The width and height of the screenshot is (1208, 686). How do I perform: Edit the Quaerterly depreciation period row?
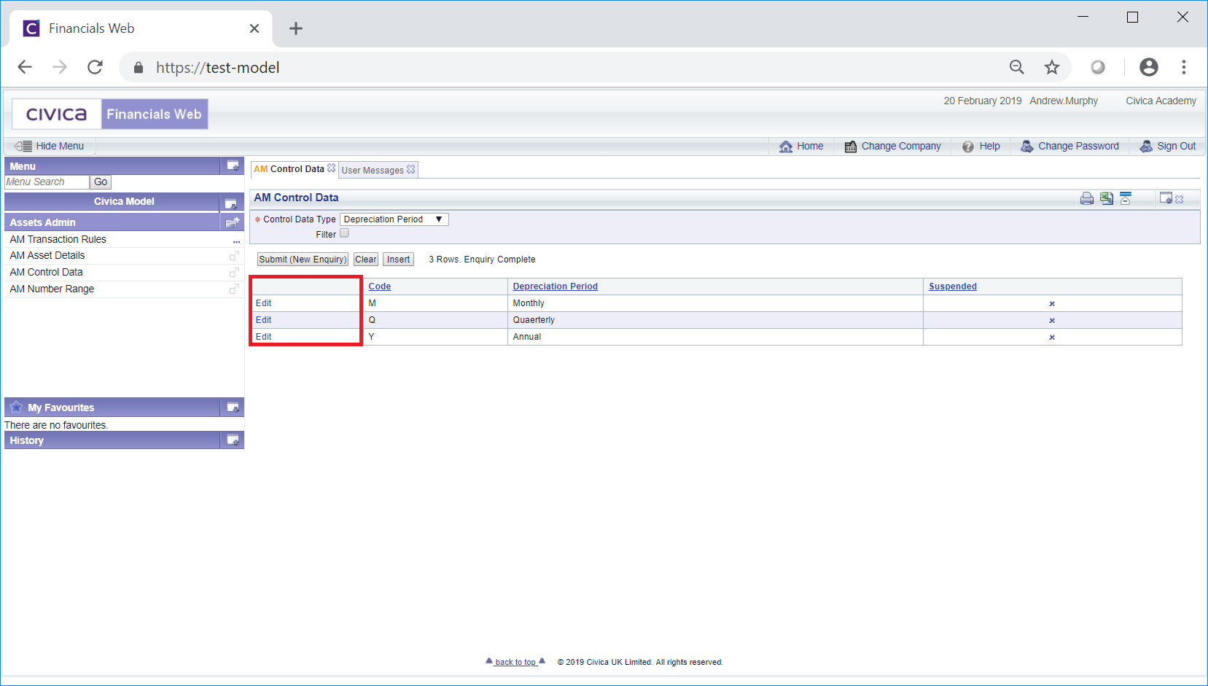263,320
